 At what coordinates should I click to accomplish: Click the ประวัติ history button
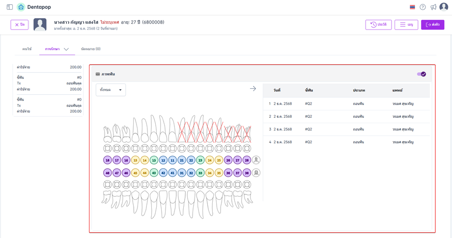pos(378,25)
